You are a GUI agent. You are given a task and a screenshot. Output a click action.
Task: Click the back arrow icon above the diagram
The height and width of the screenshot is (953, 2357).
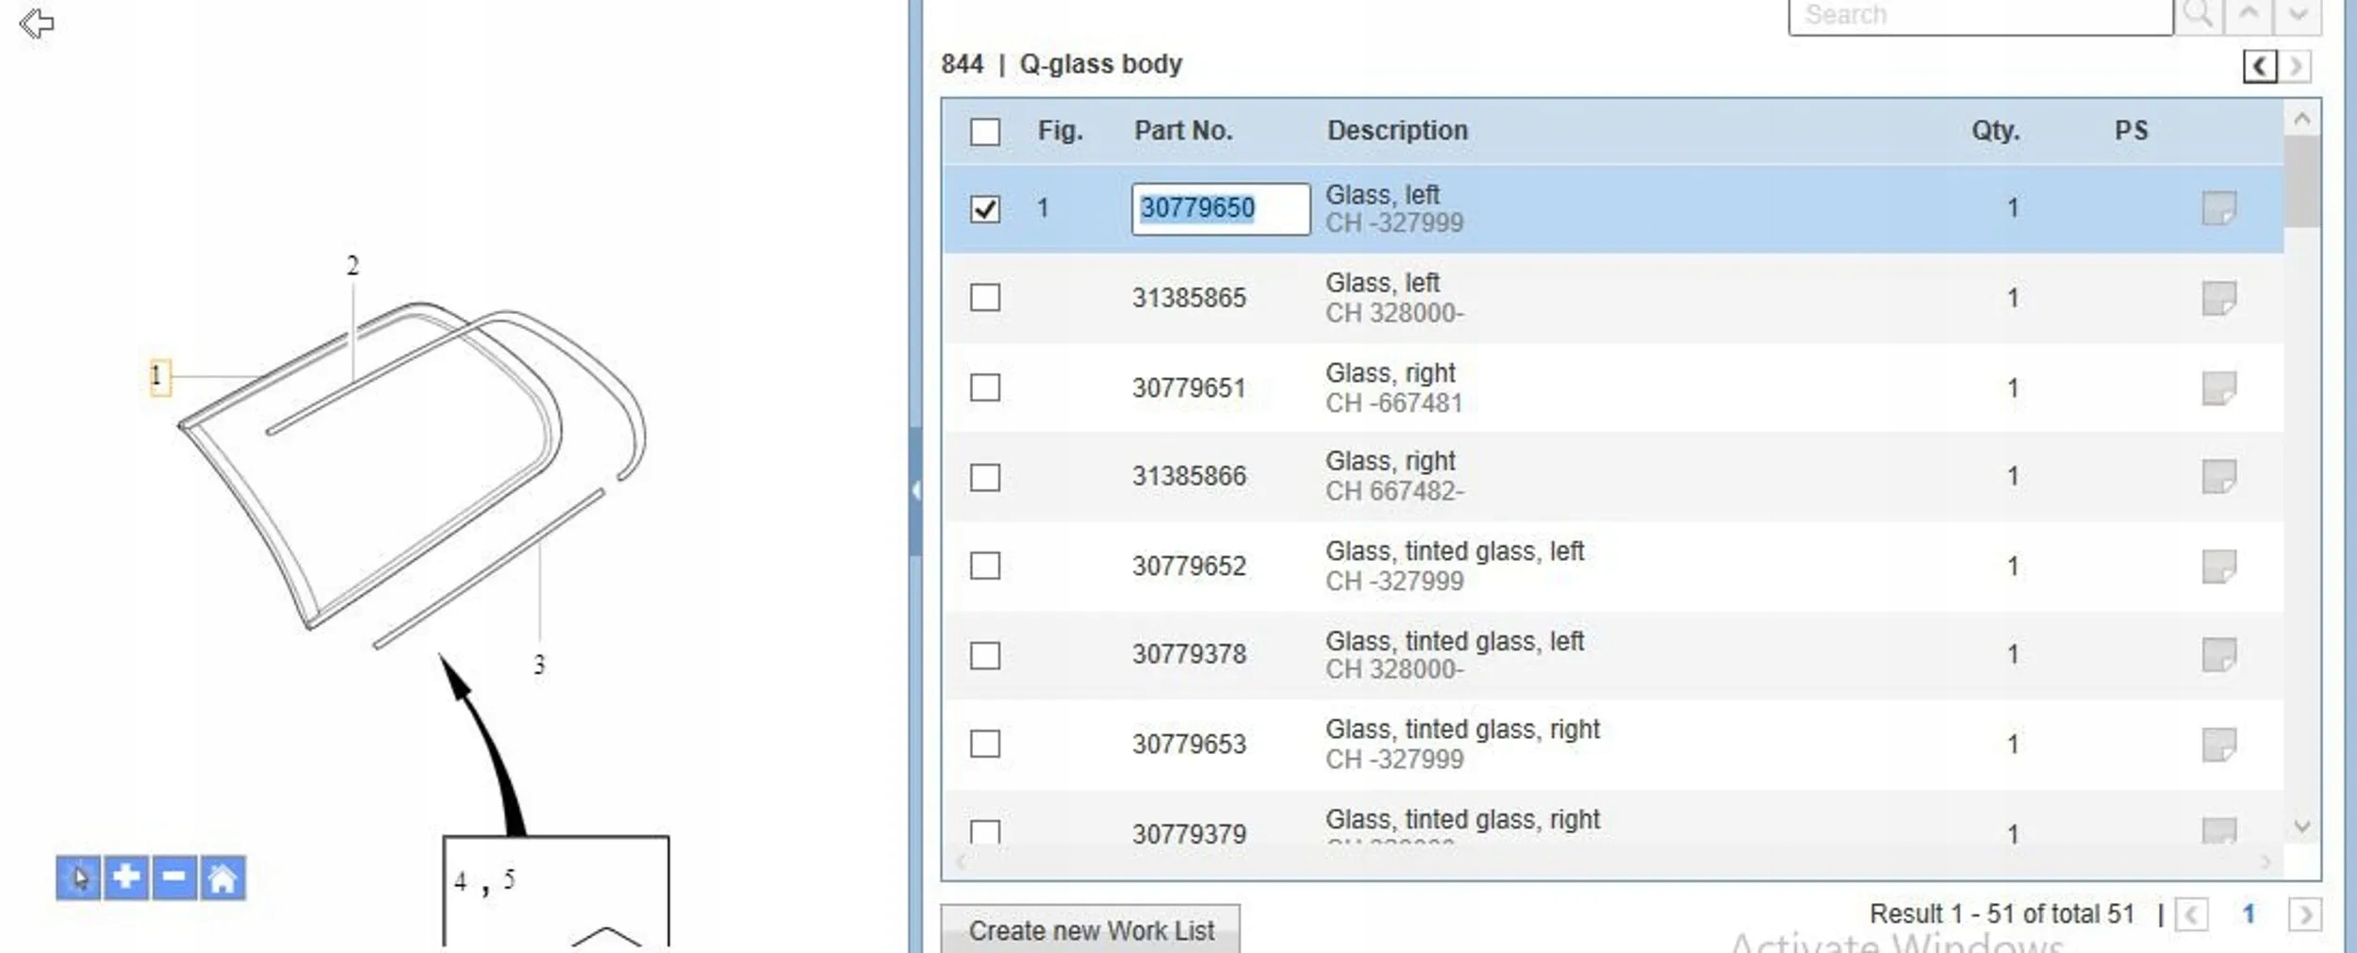click(x=37, y=24)
